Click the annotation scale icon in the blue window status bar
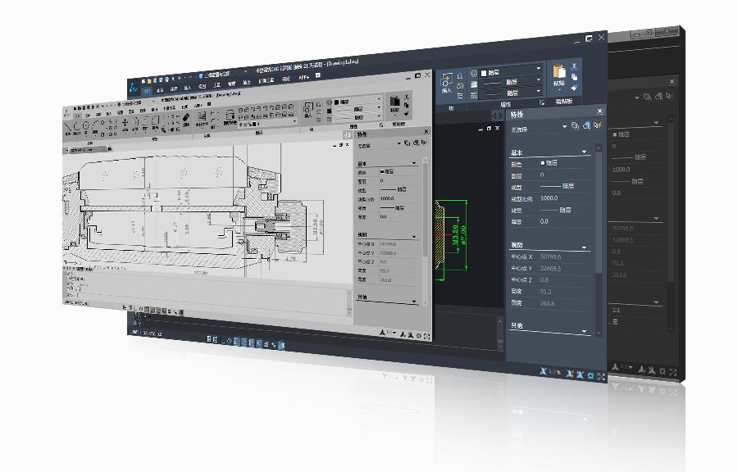 [x=543, y=371]
